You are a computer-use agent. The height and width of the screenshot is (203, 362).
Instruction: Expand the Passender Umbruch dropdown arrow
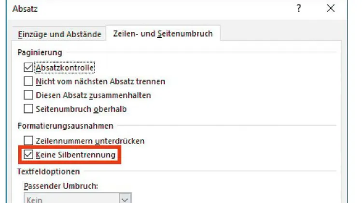pos(125,199)
